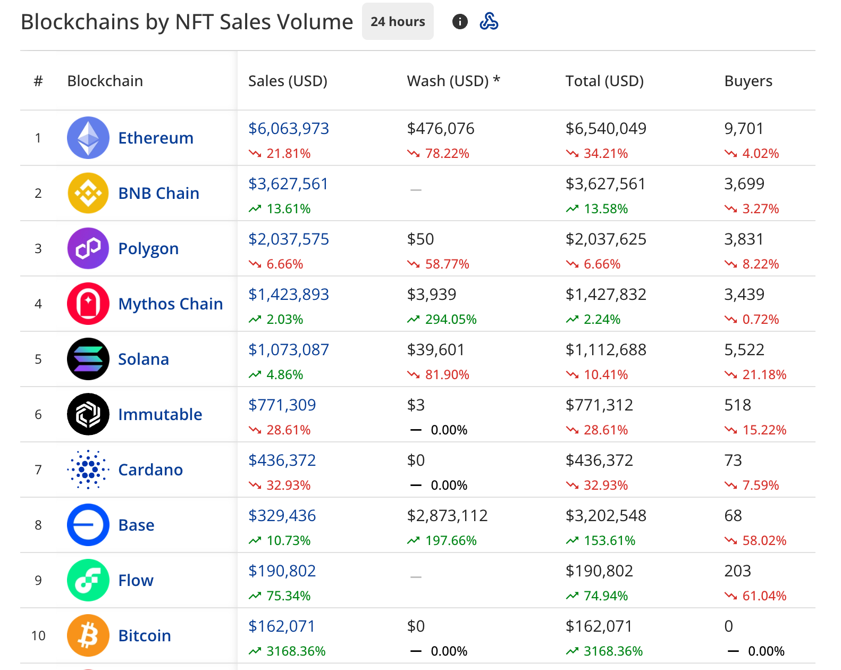Image resolution: width=841 pixels, height=670 pixels.
Task: Sort by the Wash (USD) column header
Action: click(453, 81)
